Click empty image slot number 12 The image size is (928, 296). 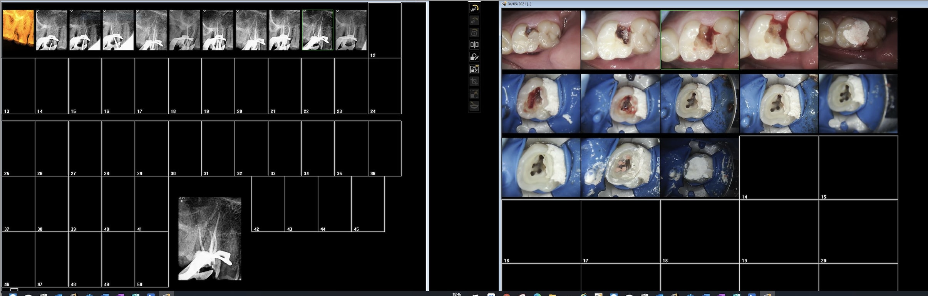[x=384, y=30]
